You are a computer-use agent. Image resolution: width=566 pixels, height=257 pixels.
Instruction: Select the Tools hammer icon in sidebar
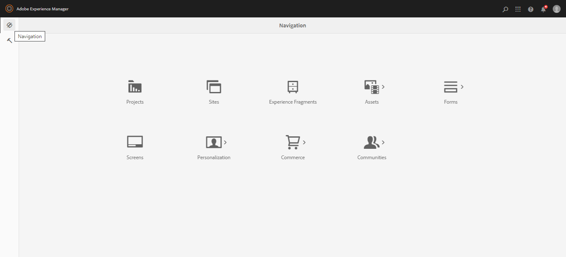click(9, 40)
